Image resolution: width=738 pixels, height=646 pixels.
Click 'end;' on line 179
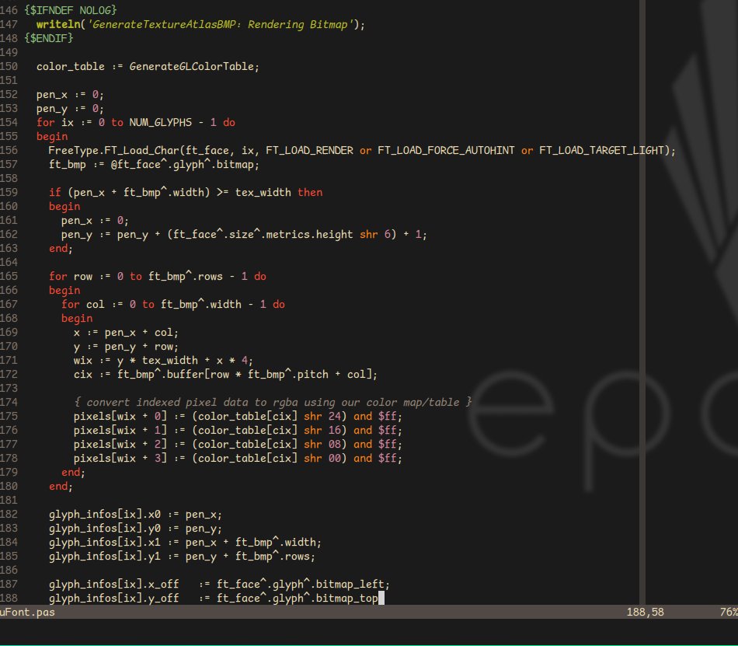(74, 473)
